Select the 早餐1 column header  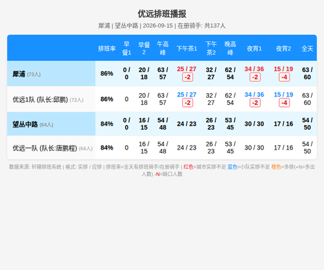[x=126, y=49]
